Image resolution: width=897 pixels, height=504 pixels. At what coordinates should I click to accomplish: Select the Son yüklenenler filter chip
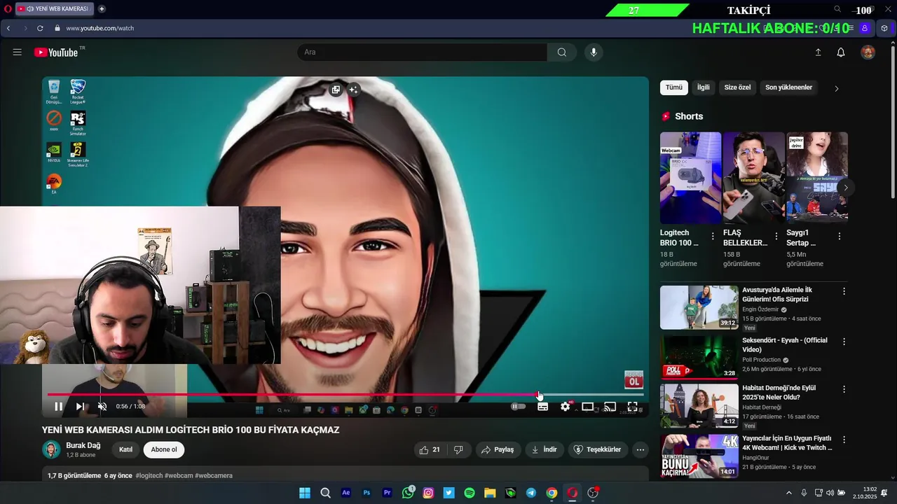(x=788, y=87)
